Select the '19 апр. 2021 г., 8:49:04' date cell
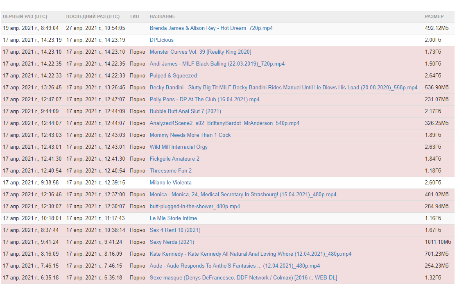 click(x=31, y=28)
